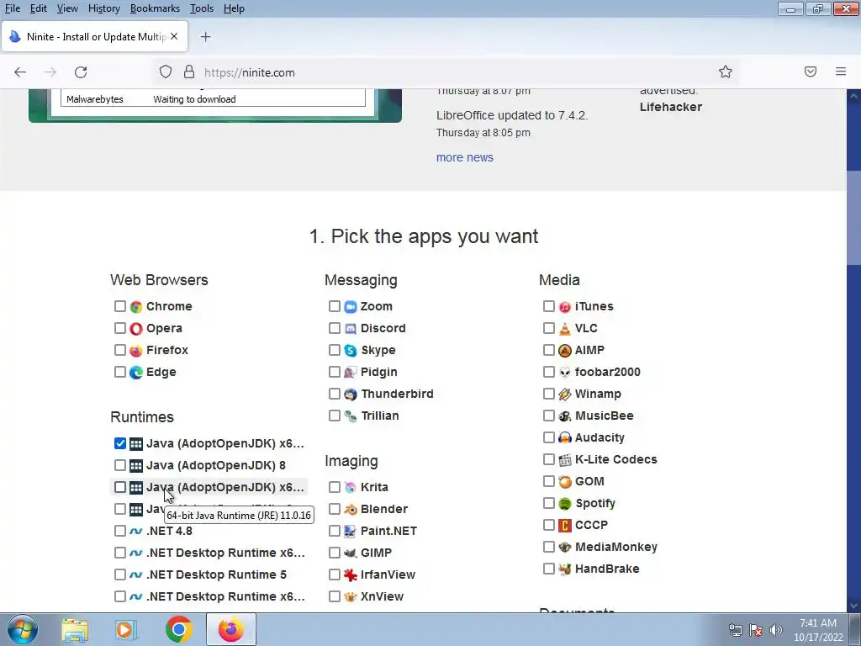Enable the .NET 4.8 checkbox
The width and height of the screenshot is (861, 646).
120,531
